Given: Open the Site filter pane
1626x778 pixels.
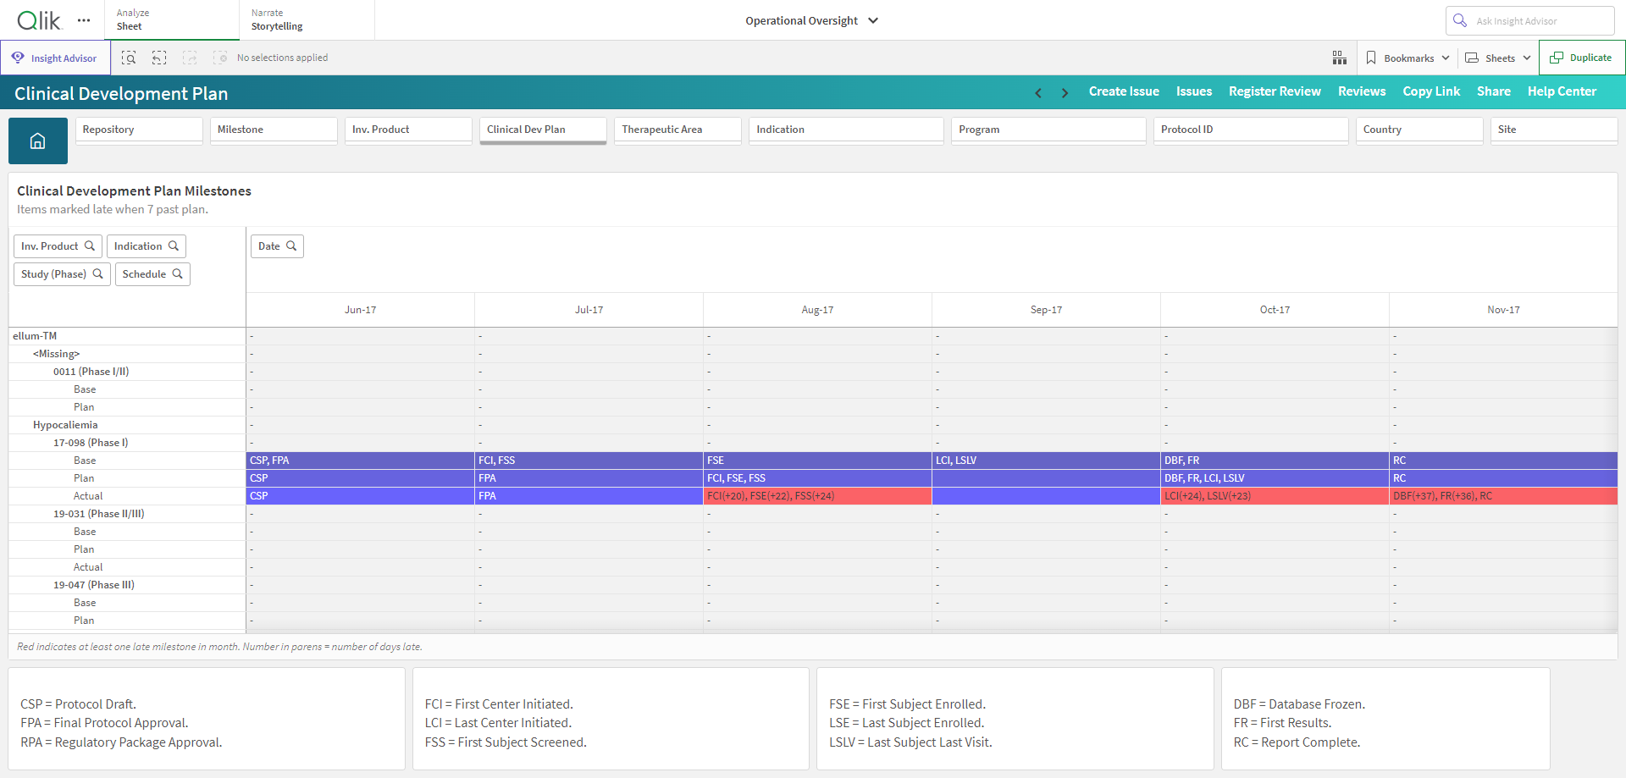Looking at the screenshot, I should [1554, 130].
